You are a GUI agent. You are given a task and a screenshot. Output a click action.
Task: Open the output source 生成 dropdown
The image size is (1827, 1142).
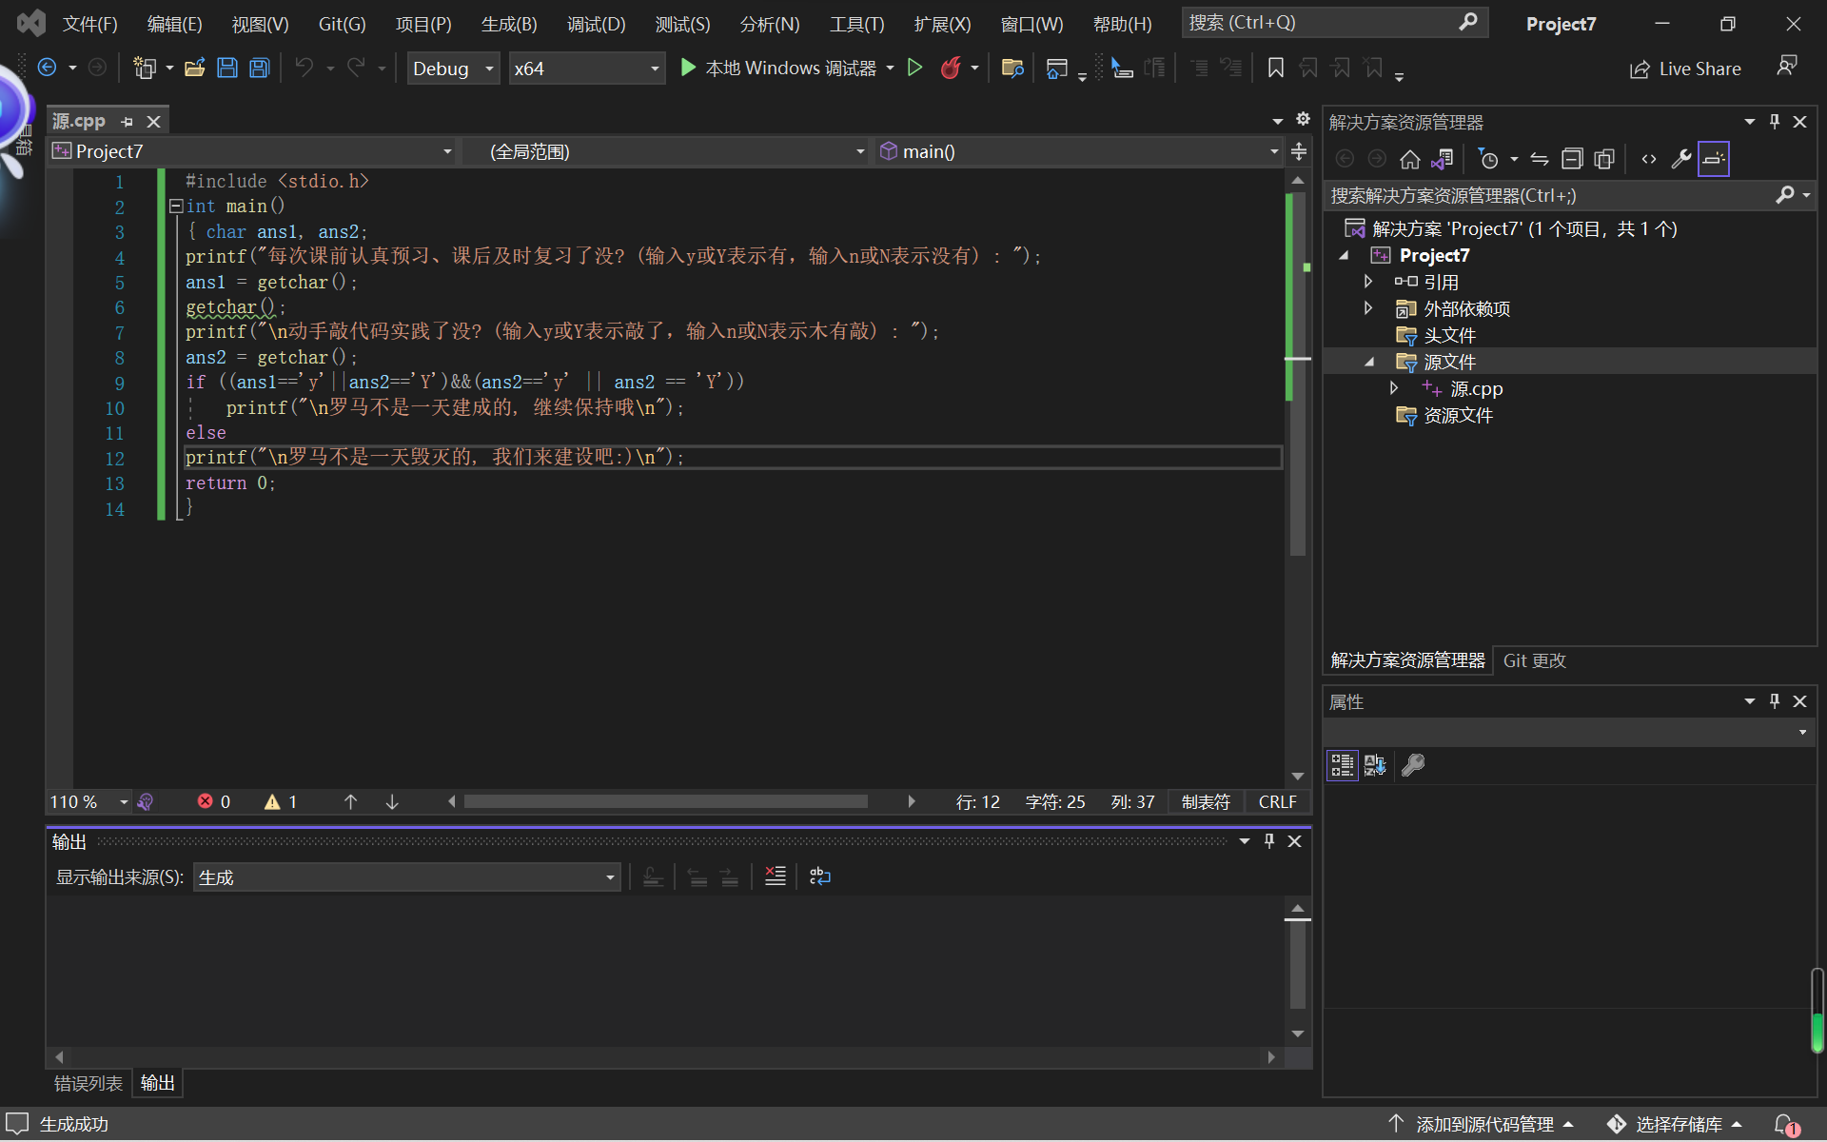pyautogui.click(x=406, y=877)
